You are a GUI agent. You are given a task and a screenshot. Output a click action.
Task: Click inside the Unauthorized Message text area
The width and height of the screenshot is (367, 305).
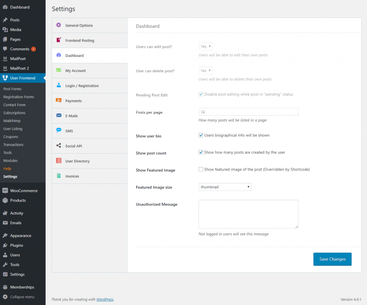pos(248,214)
